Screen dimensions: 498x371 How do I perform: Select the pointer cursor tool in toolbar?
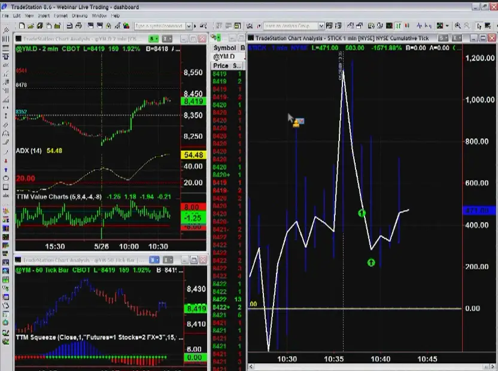point(479,26)
